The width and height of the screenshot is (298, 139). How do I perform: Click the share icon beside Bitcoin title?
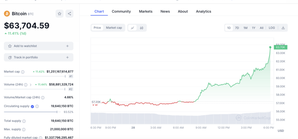(x=69, y=14)
